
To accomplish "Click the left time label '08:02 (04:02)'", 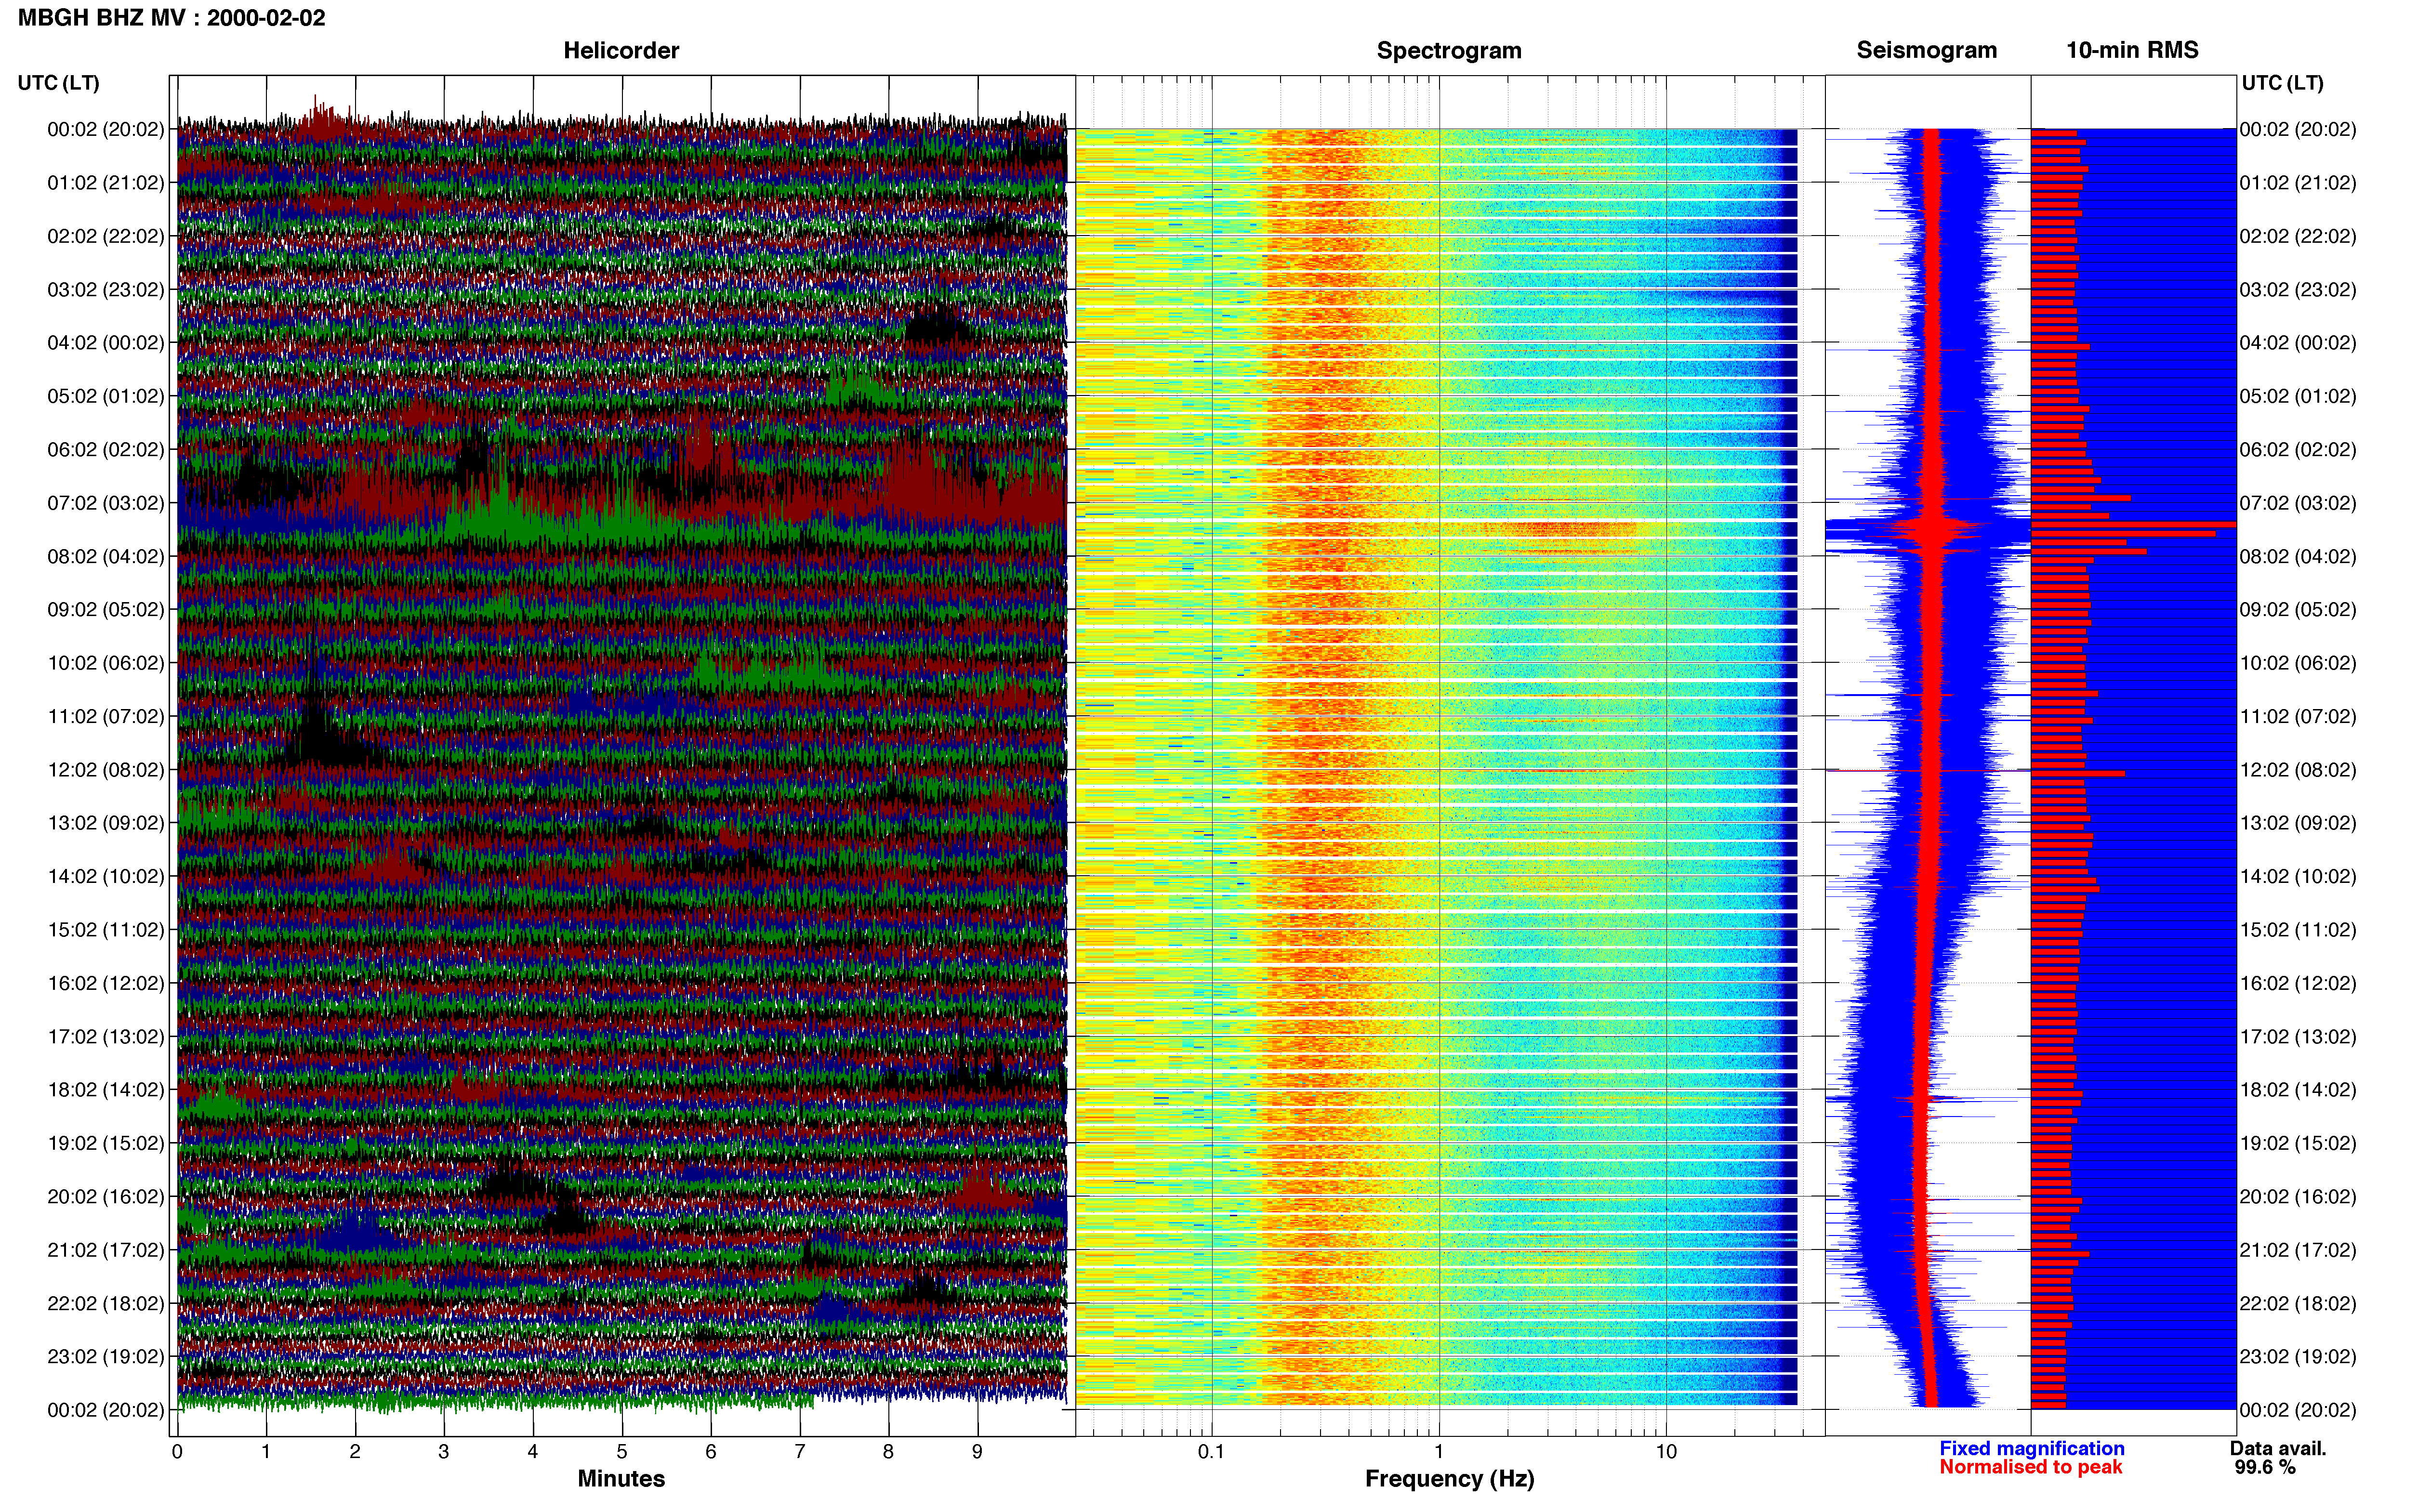I will tap(105, 556).
